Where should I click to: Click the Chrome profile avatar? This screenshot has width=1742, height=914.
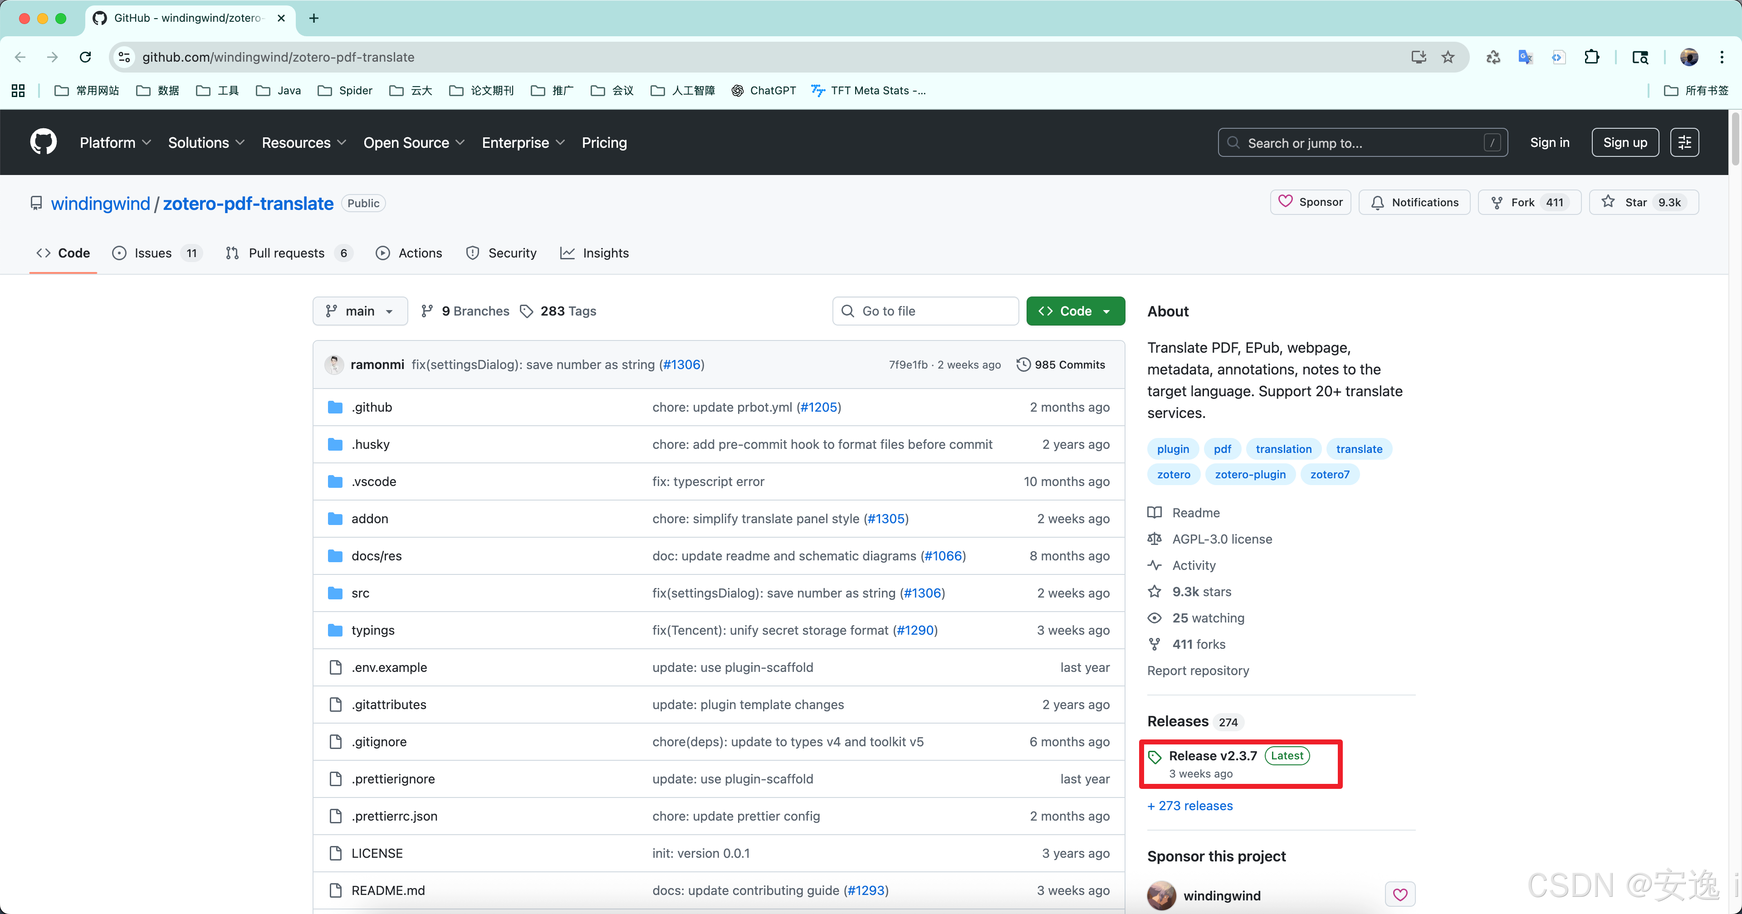[x=1689, y=57]
